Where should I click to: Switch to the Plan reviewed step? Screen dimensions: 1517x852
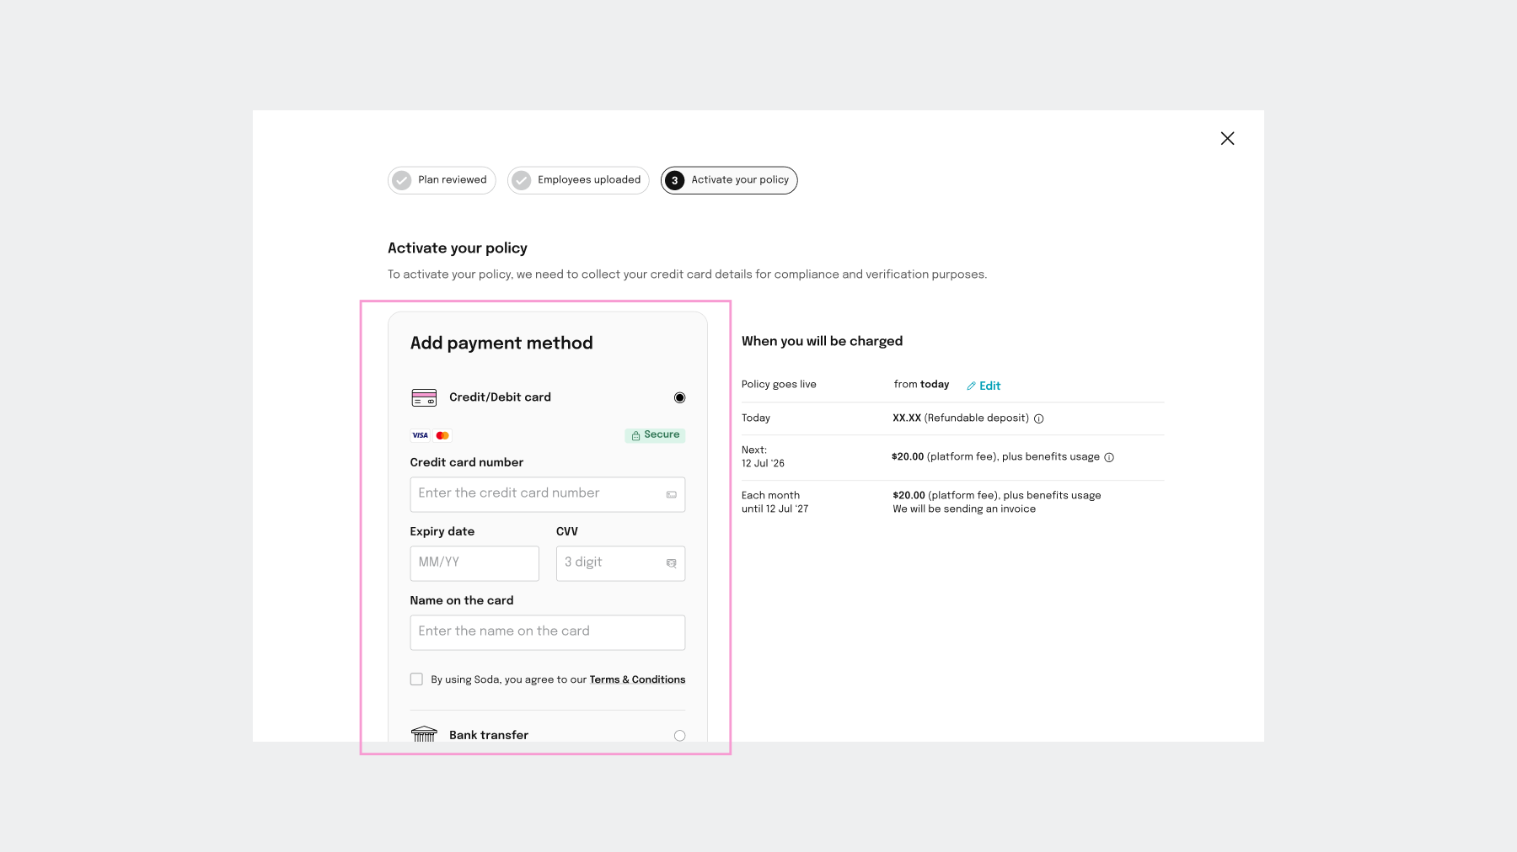point(441,179)
